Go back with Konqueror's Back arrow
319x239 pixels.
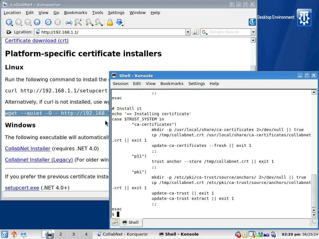click(x=9, y=22)
